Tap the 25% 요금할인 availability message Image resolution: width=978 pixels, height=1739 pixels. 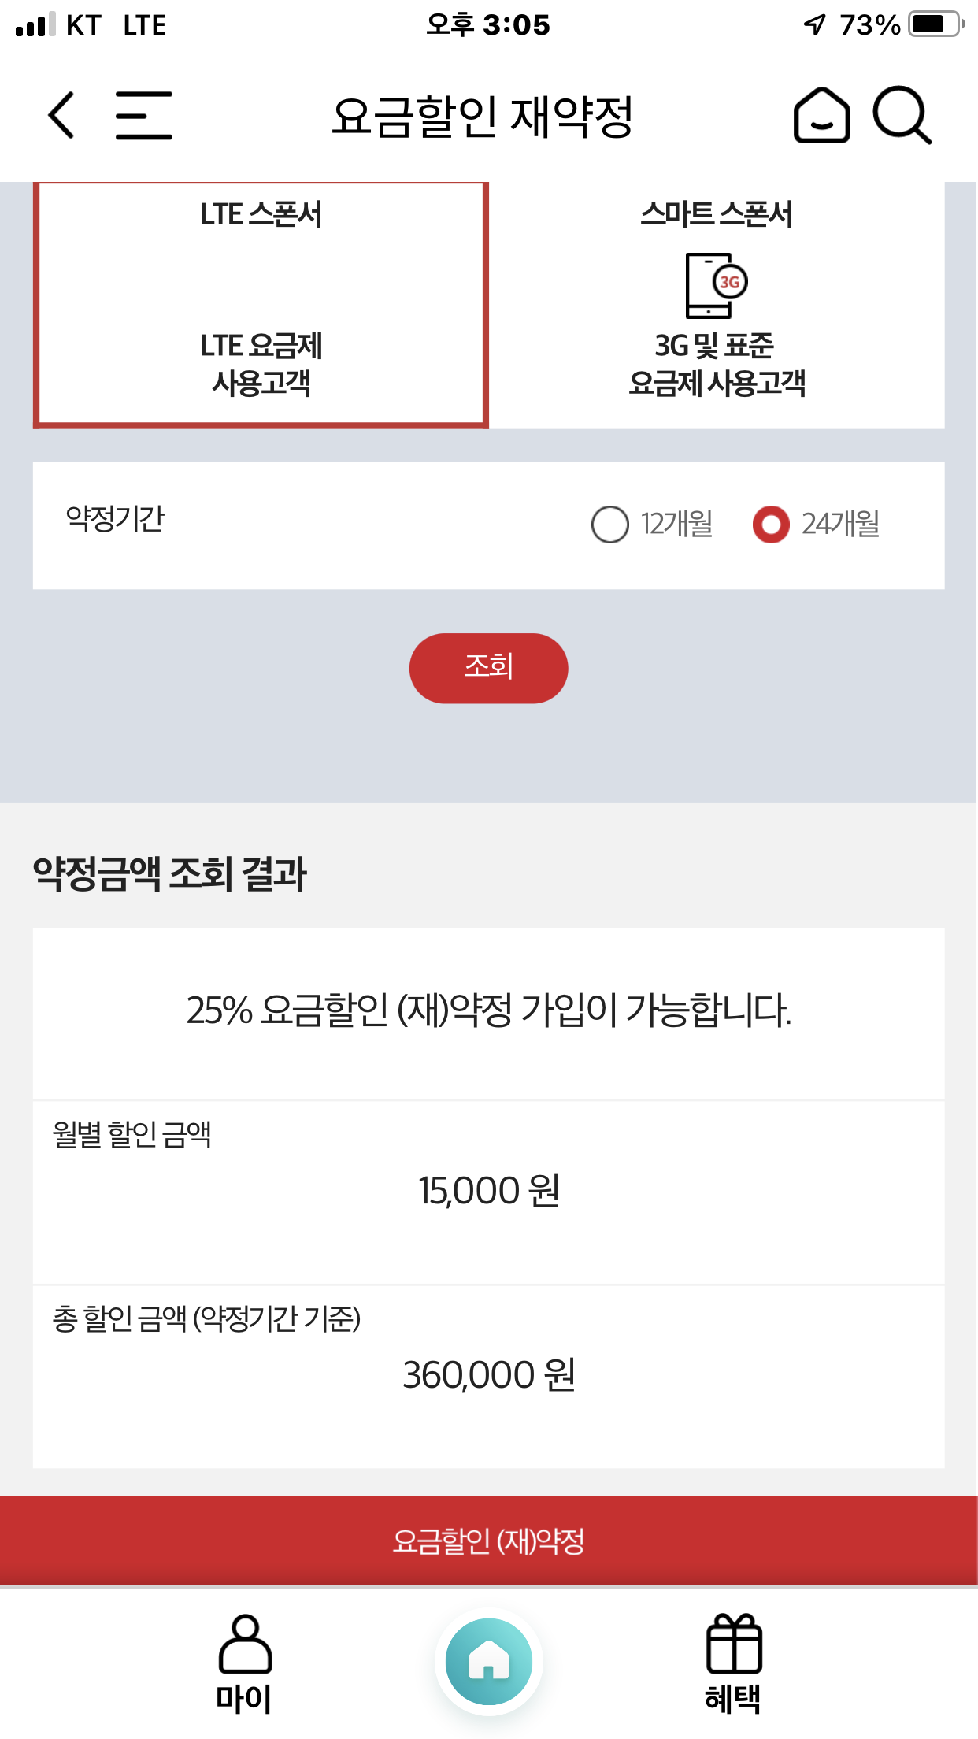coord(489,1010)
